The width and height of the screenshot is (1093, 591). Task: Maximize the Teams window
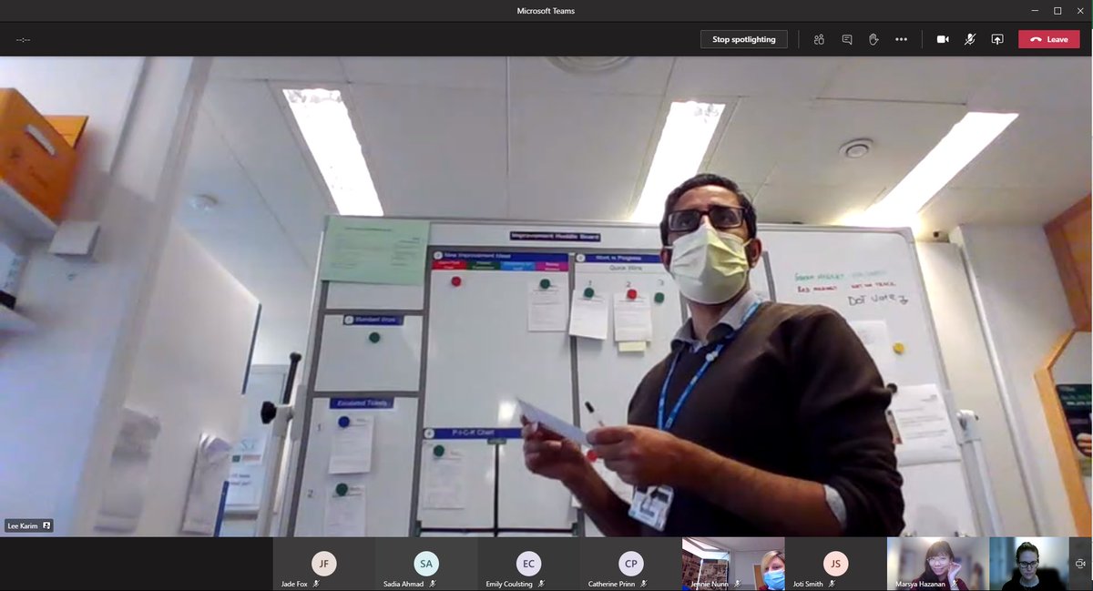point(1057,11)
